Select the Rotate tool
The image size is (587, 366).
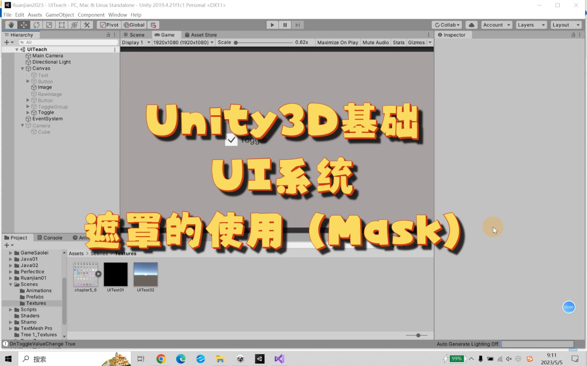point(36,25)
